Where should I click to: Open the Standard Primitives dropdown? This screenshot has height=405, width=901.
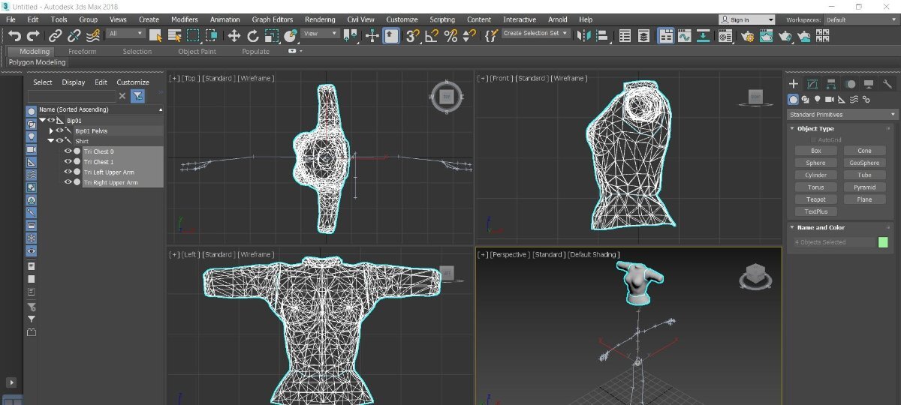[842, 115]
